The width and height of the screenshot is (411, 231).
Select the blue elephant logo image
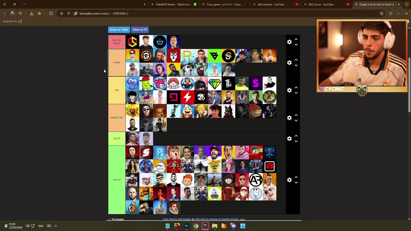(x=269, y=152)
